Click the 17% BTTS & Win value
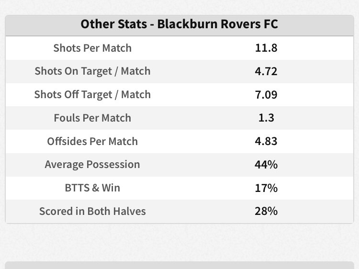Viewport: 359px width, 269px height. point(266,188)
